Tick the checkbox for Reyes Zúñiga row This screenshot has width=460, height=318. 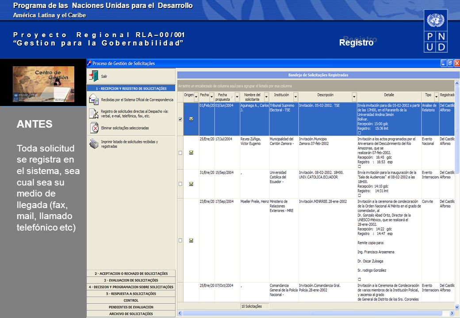pyautogui.click(x=180, y=152)
